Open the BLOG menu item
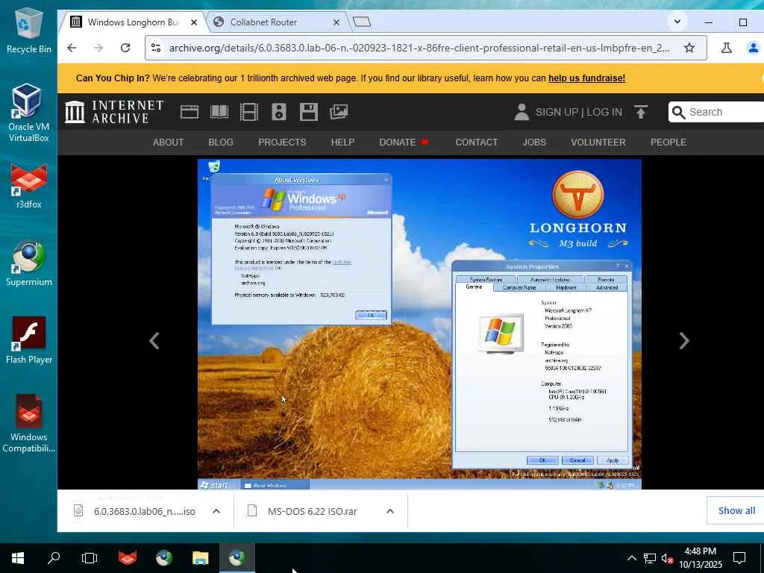 tap(221, 143)
